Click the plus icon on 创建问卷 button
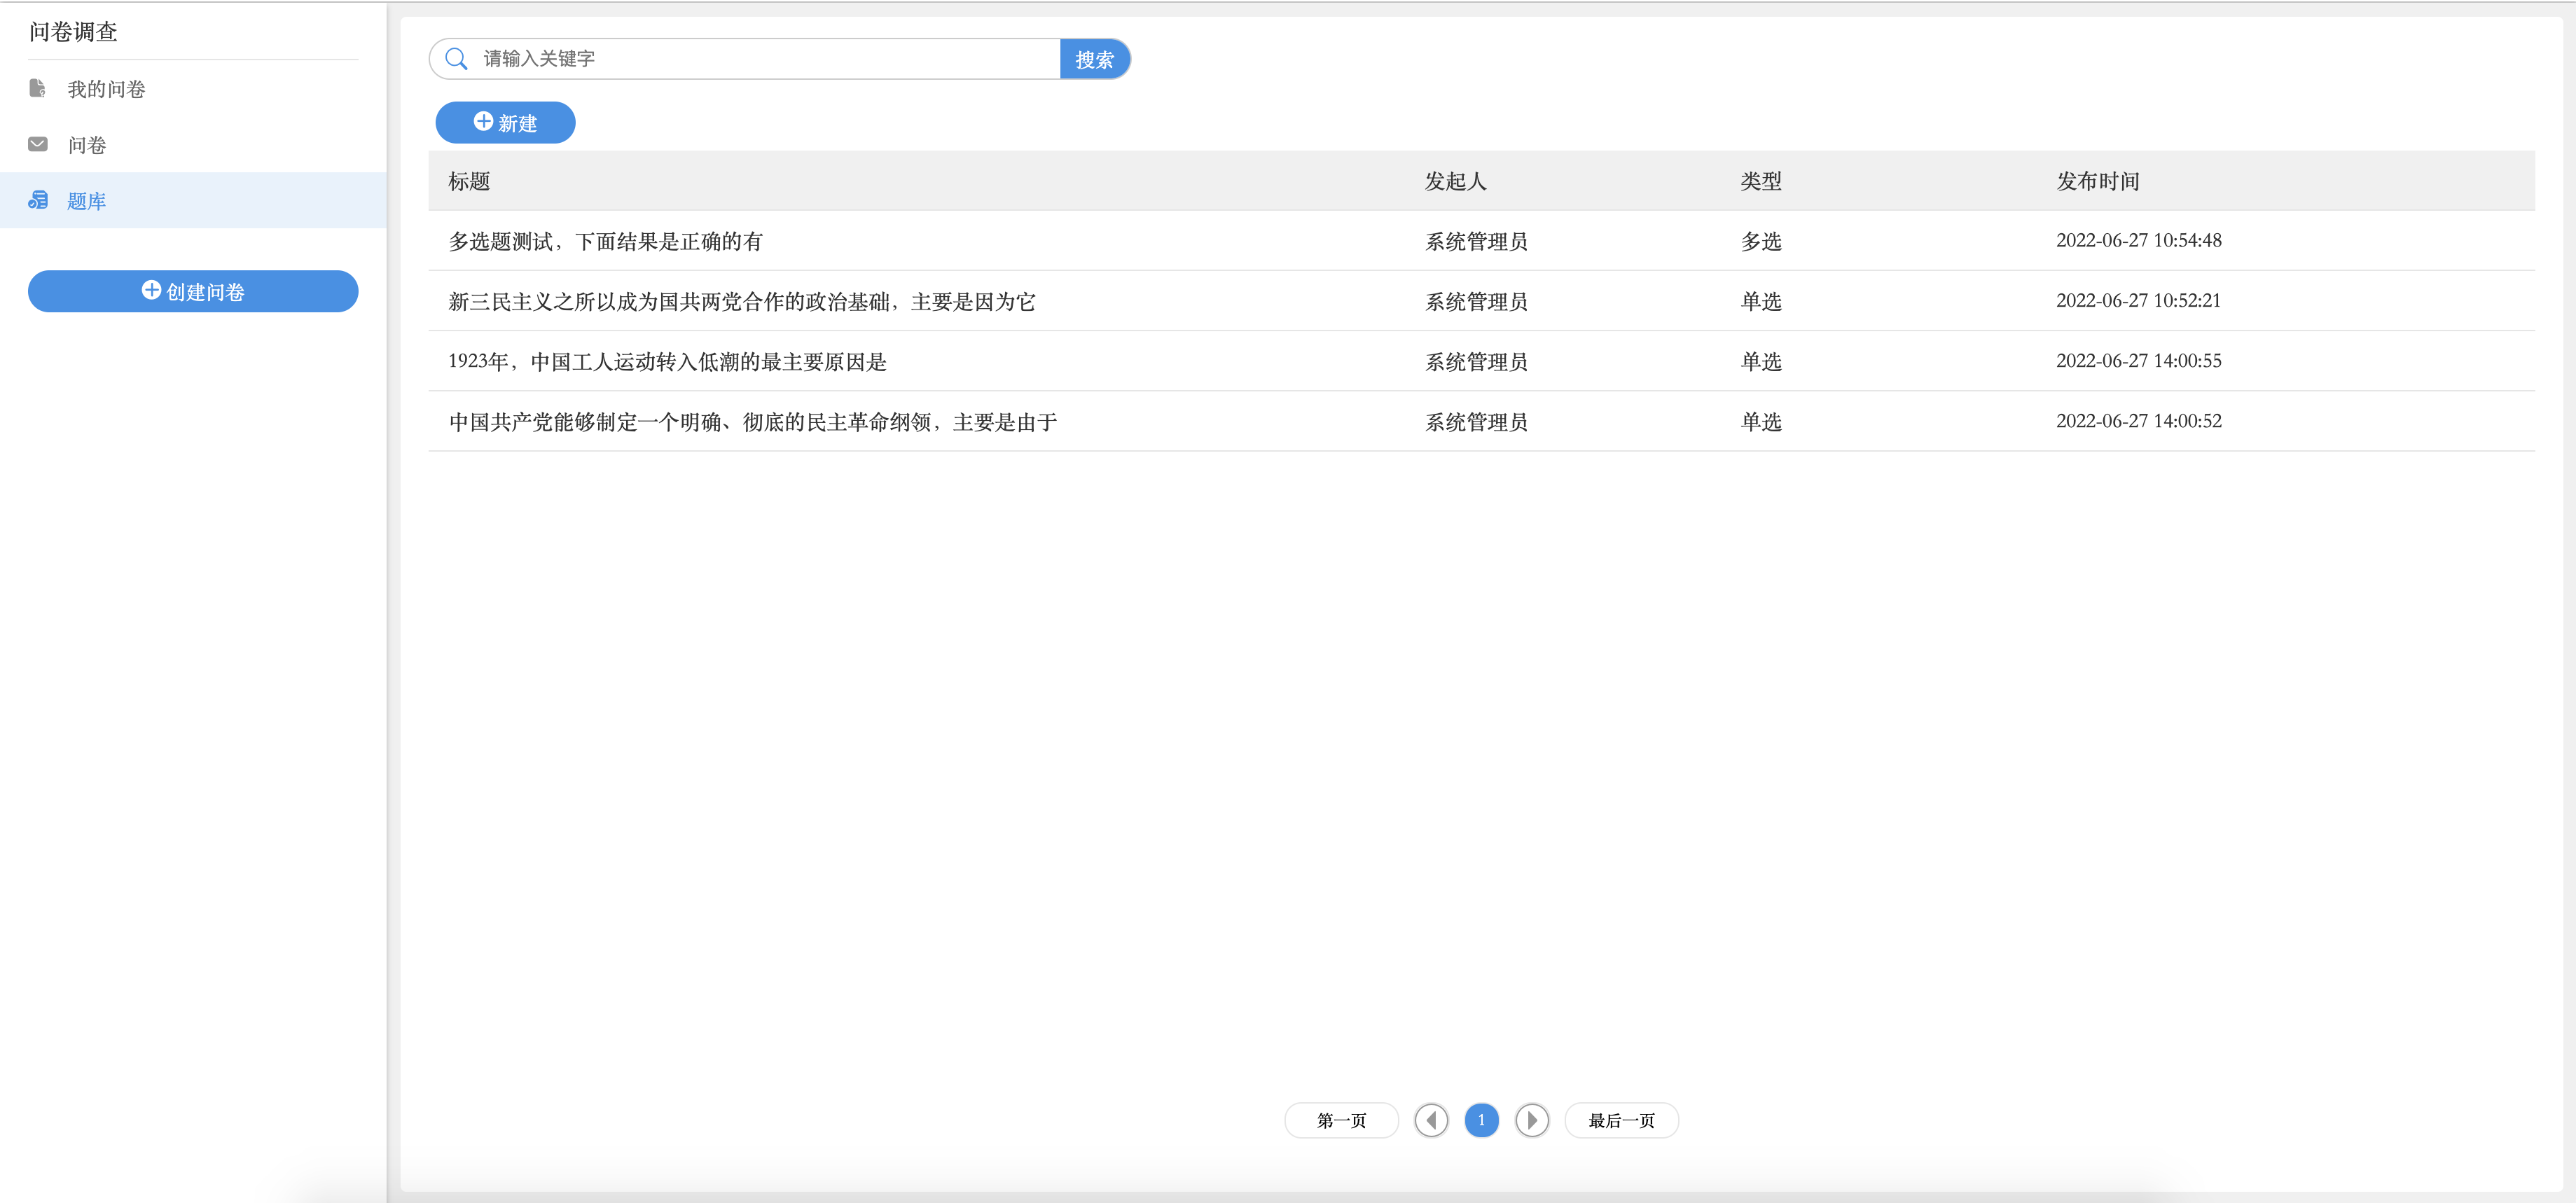2576x1203 pixels. (x=151, y=290)
